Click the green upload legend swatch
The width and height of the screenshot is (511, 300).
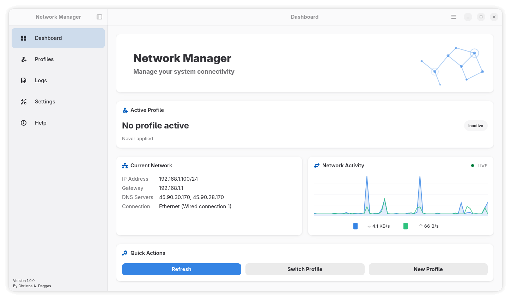(406, 226)
